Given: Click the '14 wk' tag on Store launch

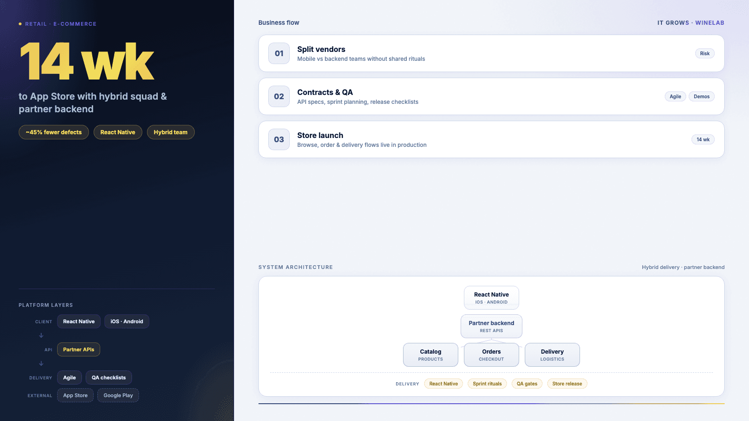Looking at the screenshot, I should pos(703,139).
